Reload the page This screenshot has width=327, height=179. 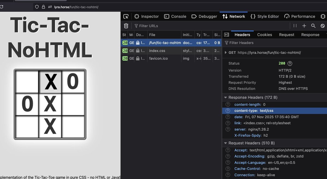pyautogui.click(x=2, y=7)
